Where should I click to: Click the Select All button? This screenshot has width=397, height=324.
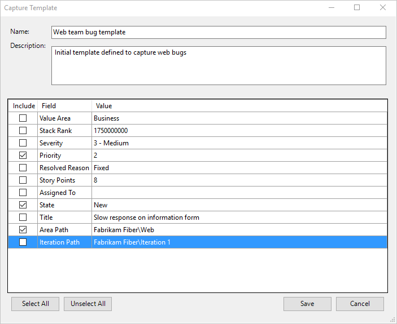coord(35,304)
